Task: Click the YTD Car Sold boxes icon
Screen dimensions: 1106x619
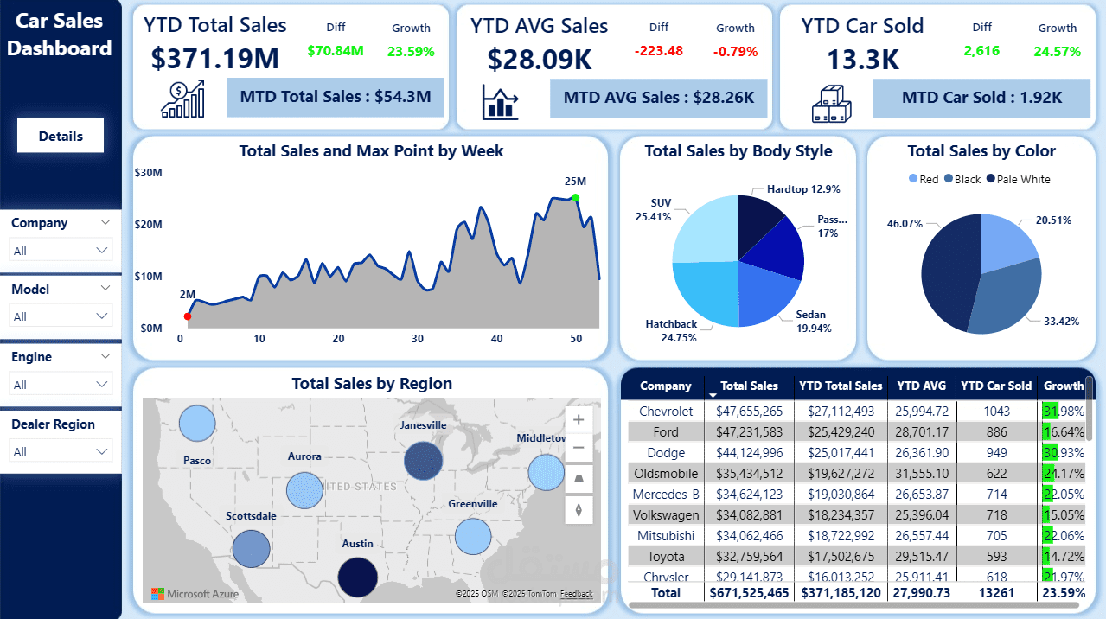Action: (831, 103)
